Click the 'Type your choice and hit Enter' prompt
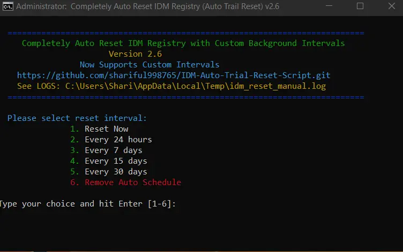This screenshot has width=403, height=252. [88, 204]
